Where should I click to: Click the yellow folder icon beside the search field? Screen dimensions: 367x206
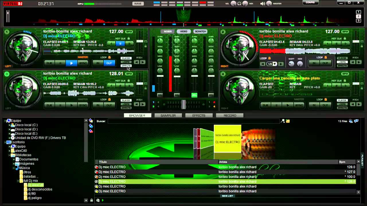click(x=288, y=121)
